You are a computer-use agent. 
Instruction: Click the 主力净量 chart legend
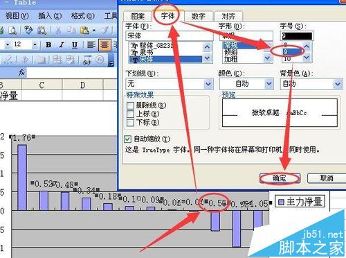pos(300,202)
